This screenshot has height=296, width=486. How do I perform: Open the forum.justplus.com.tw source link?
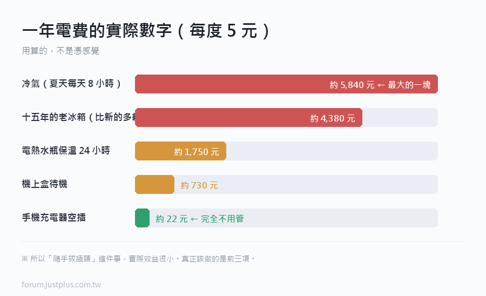pyautogui.click(x=62, y=285)
